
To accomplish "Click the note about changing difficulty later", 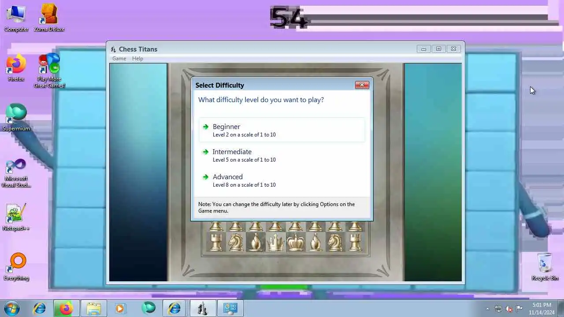I will (x=276, y=207).
